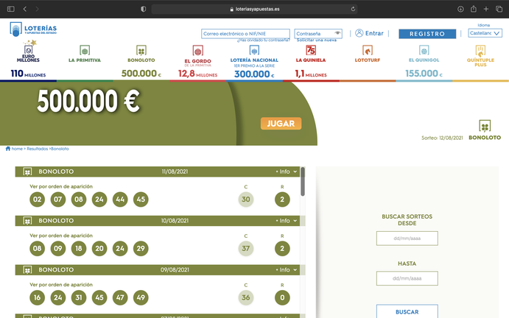Show the tab overview icon
Screen dimensions: 509x318
coord(499,9)
